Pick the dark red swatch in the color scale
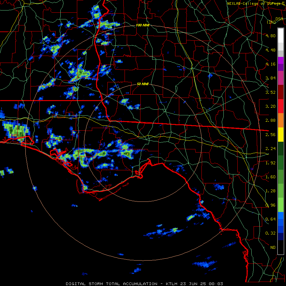The height and width of the screenshot is (286, 286). click(x=281, y=92)
